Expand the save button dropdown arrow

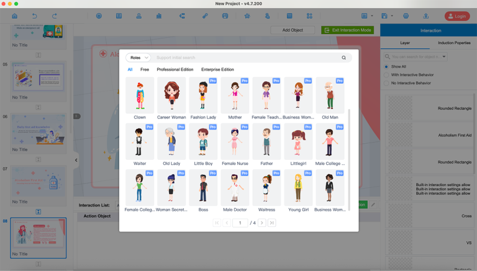point(392,16)
